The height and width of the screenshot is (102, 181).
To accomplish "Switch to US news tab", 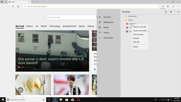I will 37,26.
